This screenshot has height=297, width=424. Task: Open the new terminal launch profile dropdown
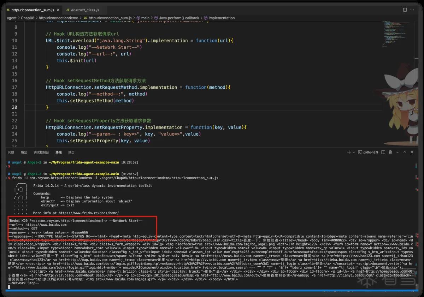(354, 152)
